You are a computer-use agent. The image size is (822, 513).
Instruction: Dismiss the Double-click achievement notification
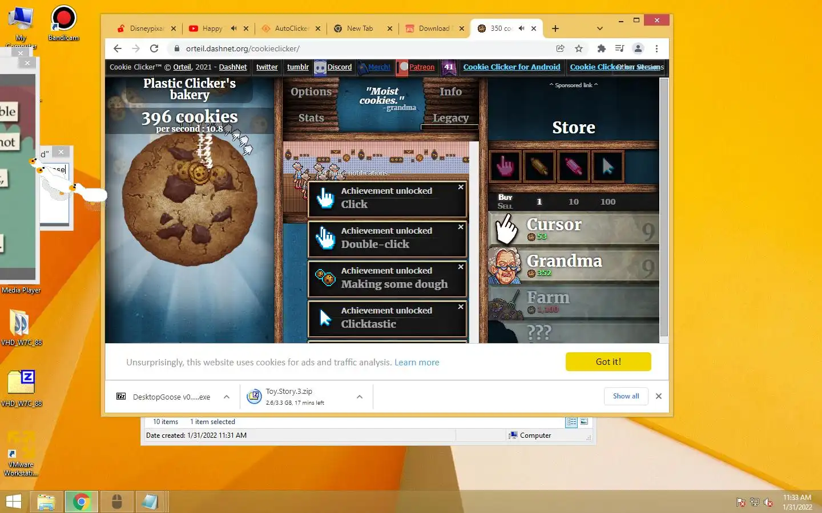pyautogui.click(x=461, y=227)
